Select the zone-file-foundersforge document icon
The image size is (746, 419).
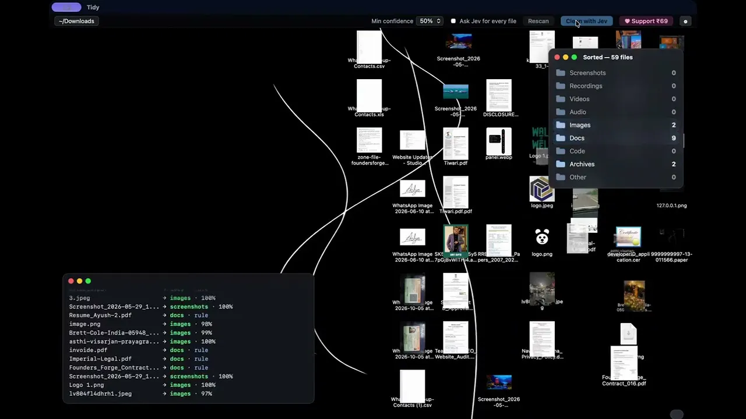[370, 140]
